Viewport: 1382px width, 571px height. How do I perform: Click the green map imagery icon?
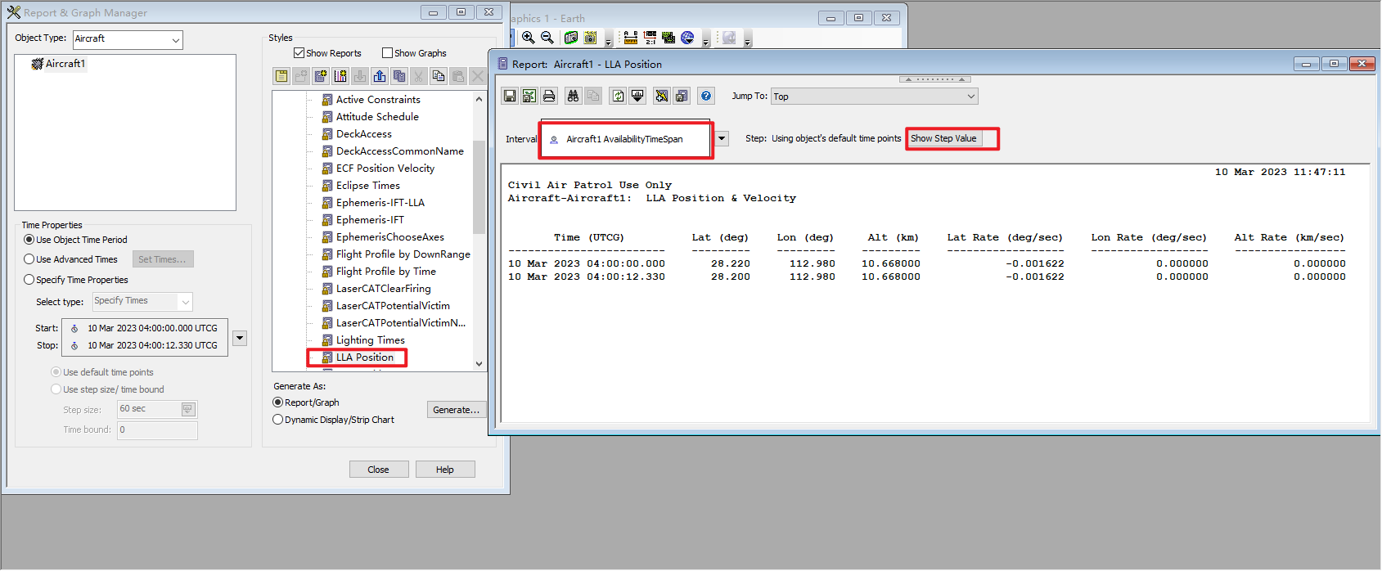[x=669, y=38]
